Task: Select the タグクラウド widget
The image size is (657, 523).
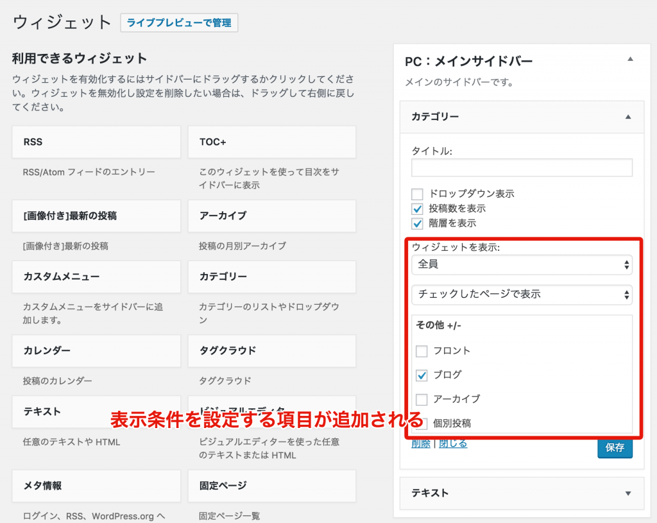Action: [272, 351]
